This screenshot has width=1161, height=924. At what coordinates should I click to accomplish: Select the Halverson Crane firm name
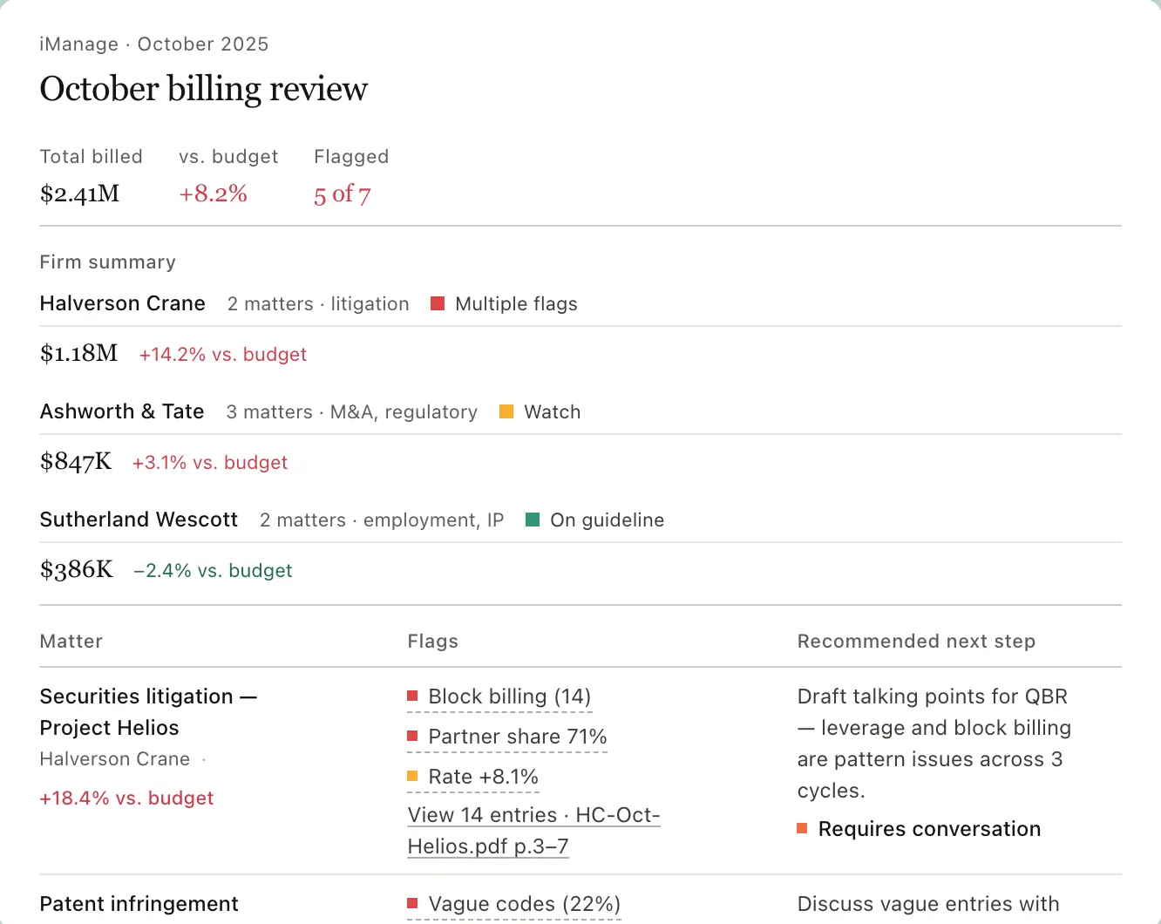(x=123, y=303)
